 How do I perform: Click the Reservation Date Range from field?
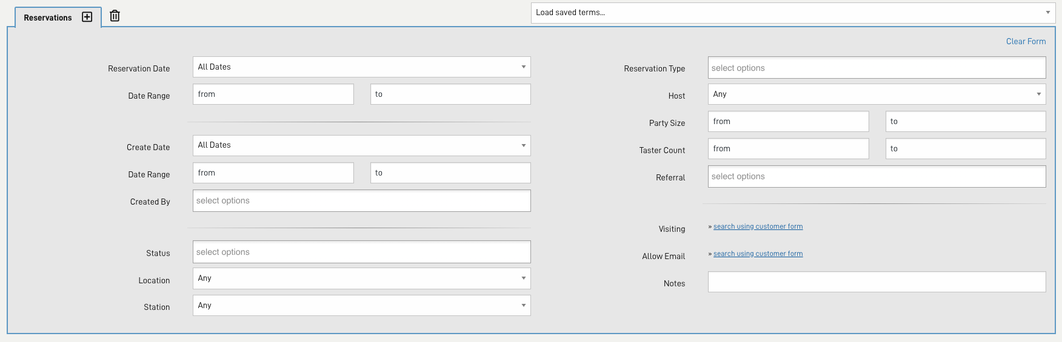pyautogui.click(x=273, y=94)
